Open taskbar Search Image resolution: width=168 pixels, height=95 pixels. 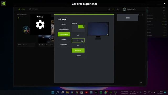point(57,92)
